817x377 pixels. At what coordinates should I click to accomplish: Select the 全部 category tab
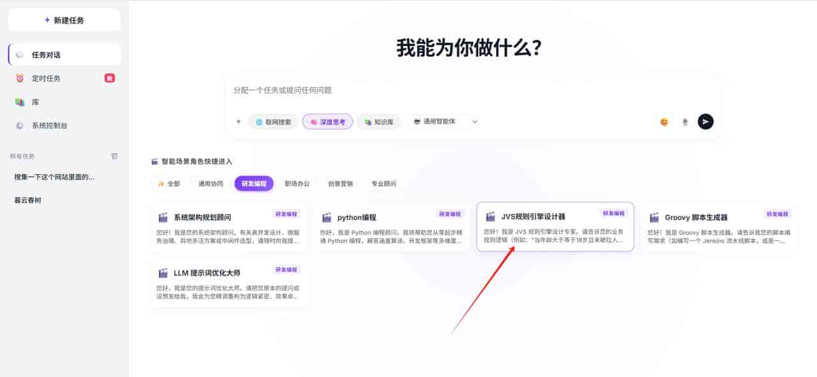coord(169,184)
